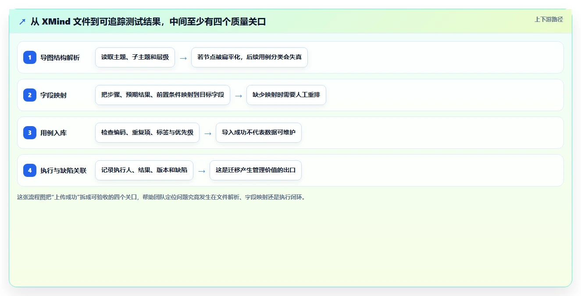This screenshot has height=296, width=581.
Task: Click the step 3 number badge
Action: (30, 133)
